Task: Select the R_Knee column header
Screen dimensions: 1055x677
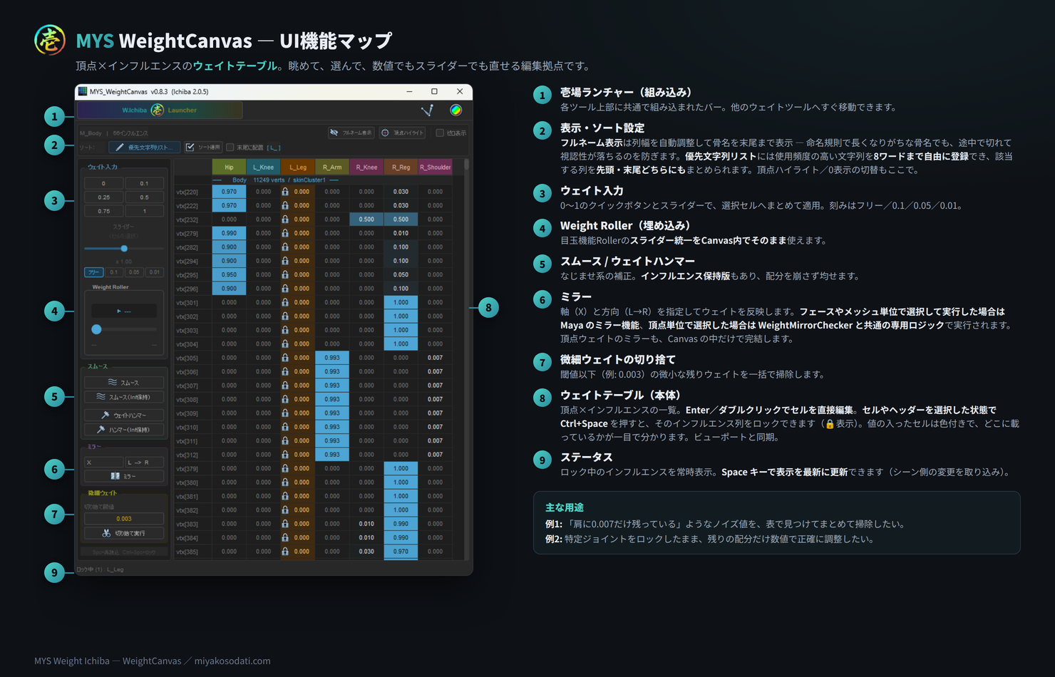Action: [366, 167]
